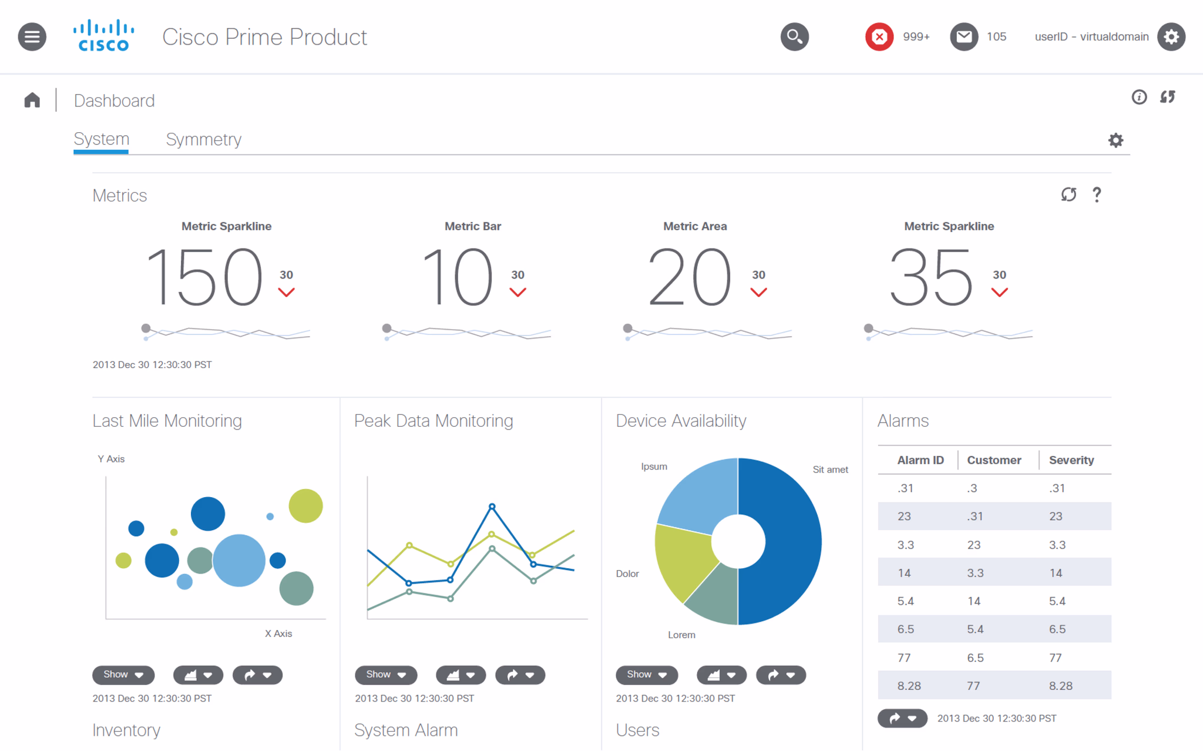Open Show dropdown under Peak Data Monitoring

(x=386, y=675)
